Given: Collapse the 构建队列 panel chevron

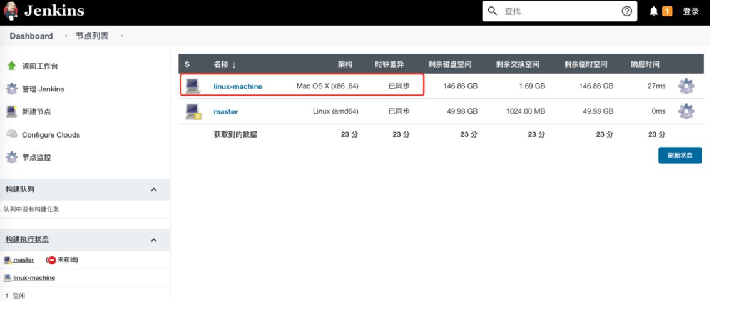Looking at the screenshot, I should tap(154, 189).
